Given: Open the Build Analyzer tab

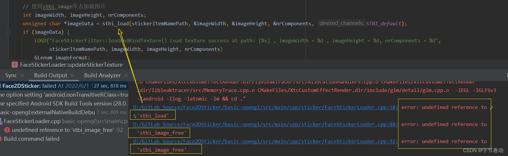Looking at the screenshot, I should tap(103, 76).
